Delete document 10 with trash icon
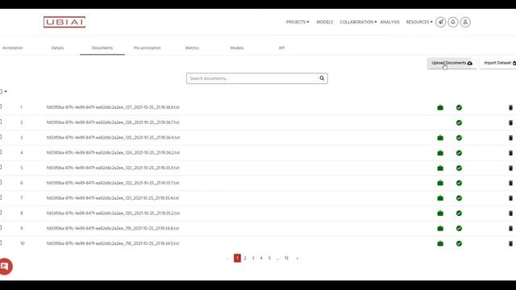This screenshot has width=516, height=290. point(510,243)
